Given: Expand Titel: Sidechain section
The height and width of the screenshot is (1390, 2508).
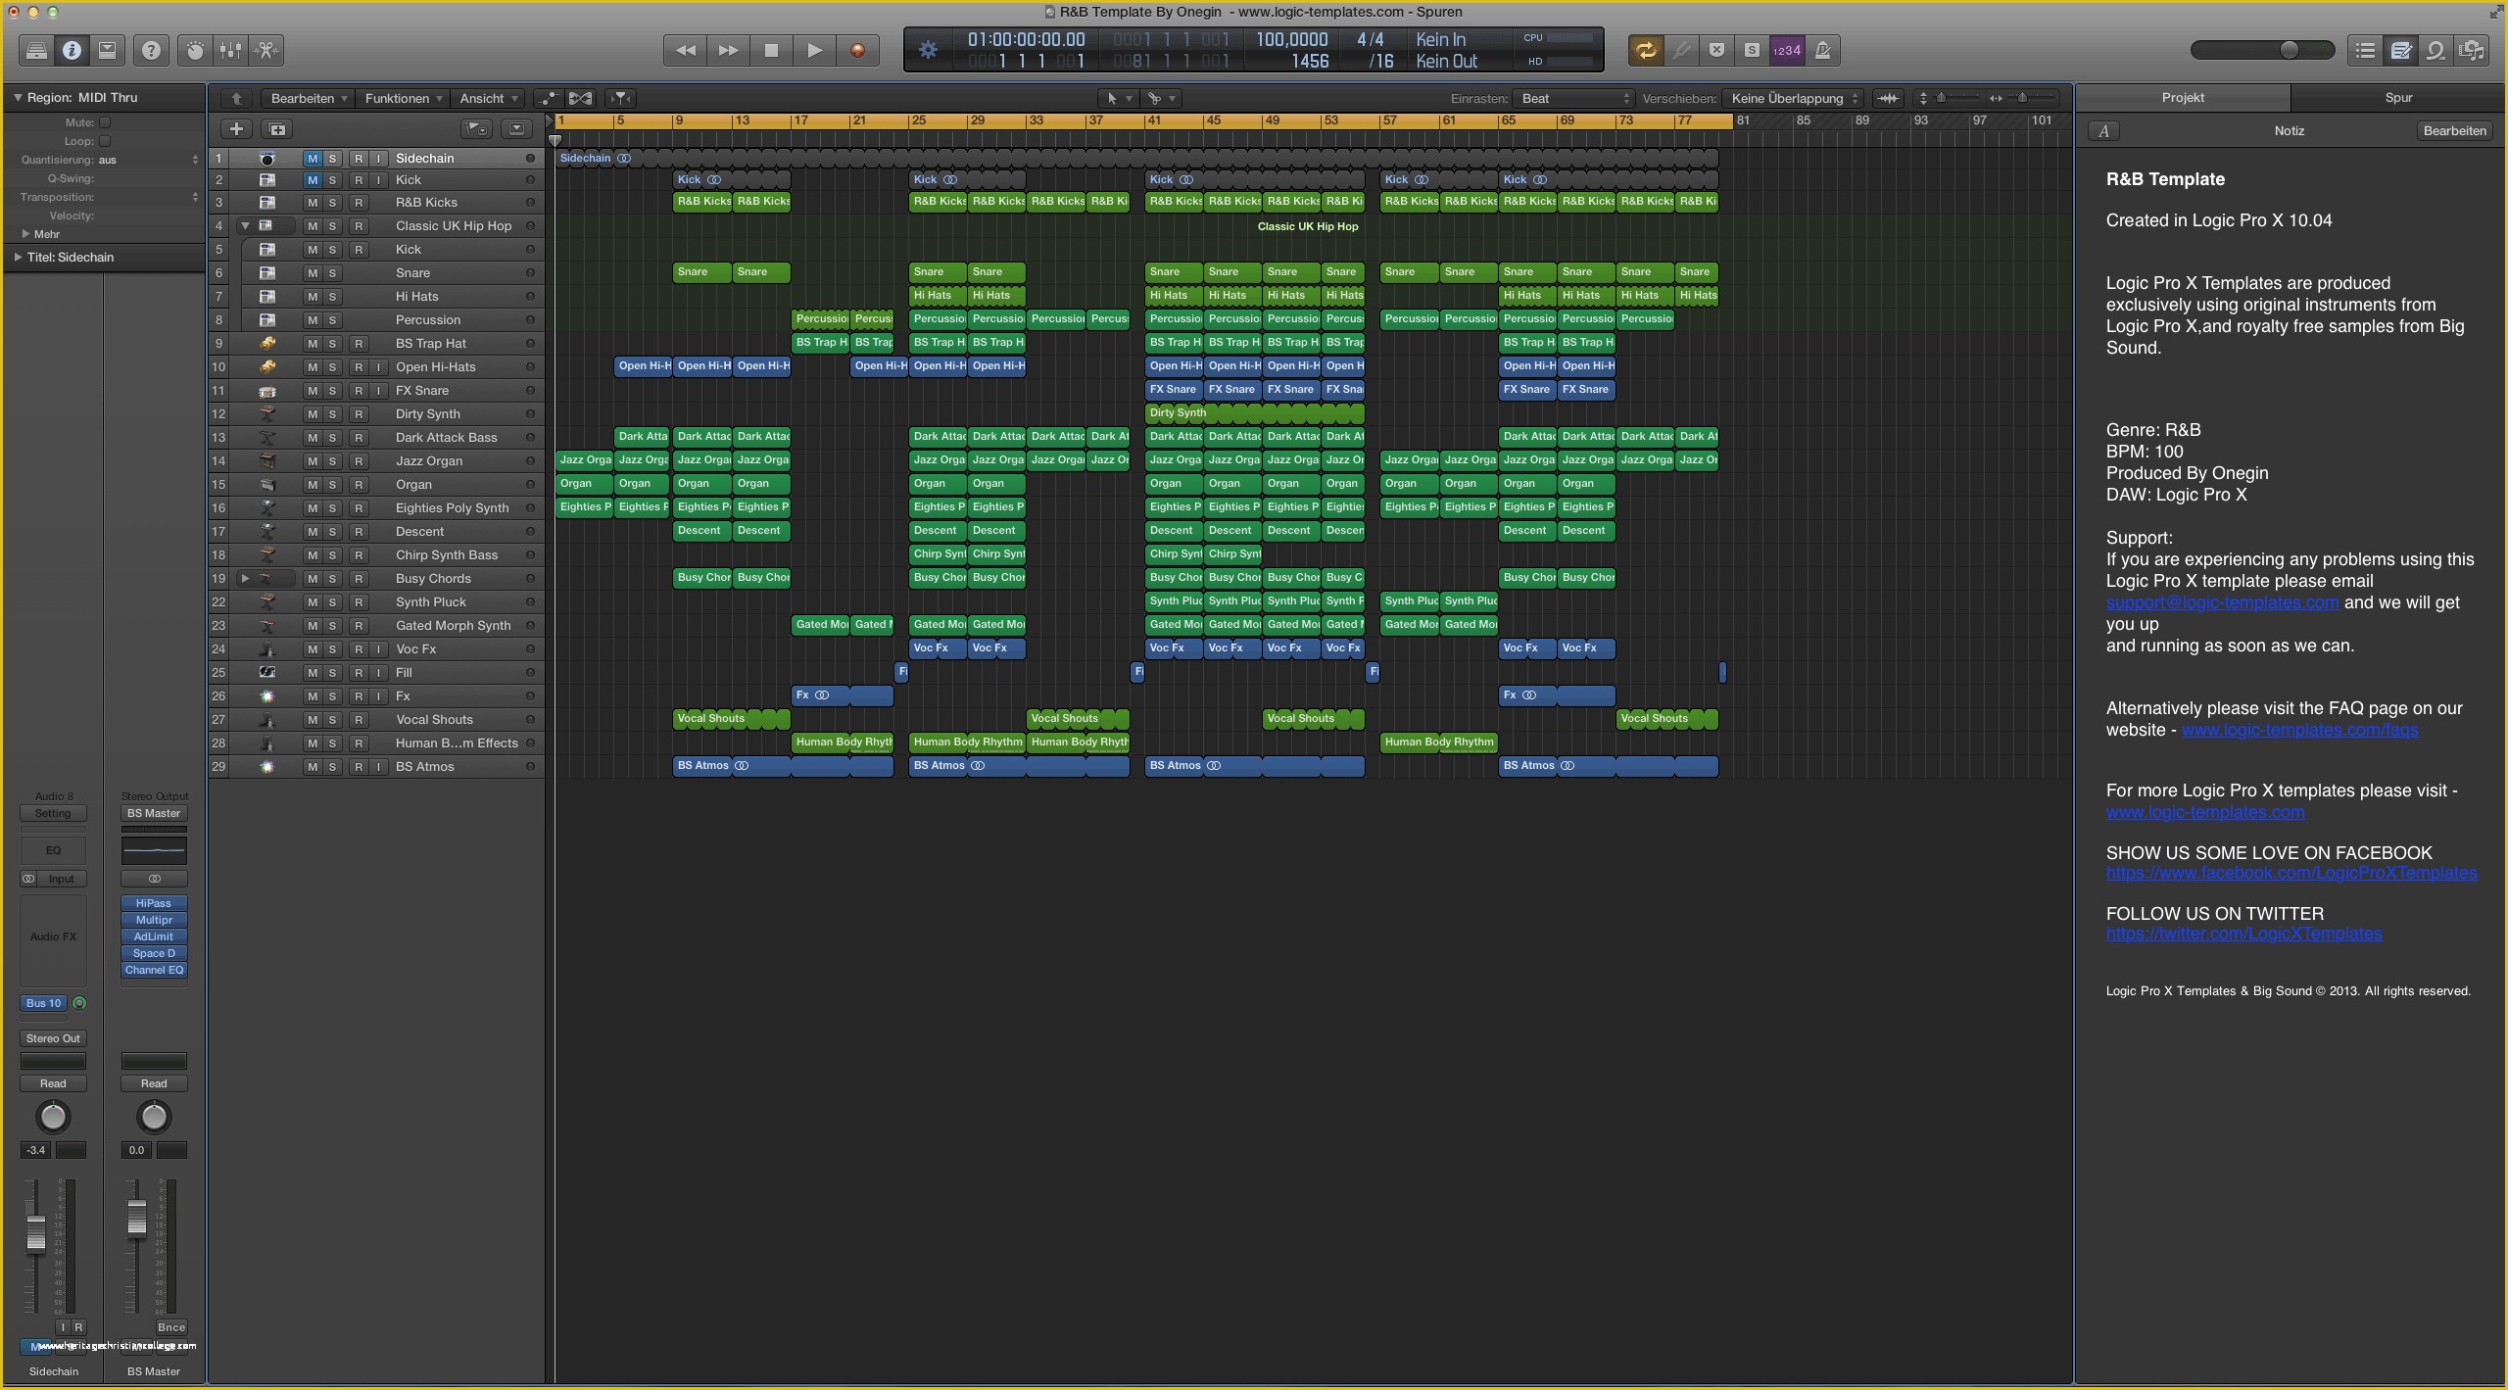Looking at the screenshot, I should pyautogui.click(x=18, y=257).
